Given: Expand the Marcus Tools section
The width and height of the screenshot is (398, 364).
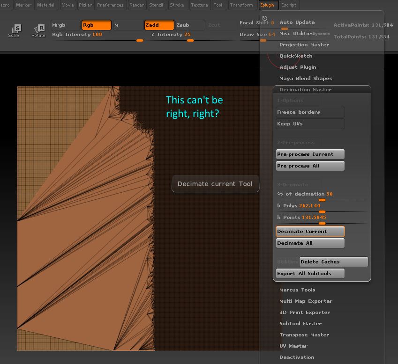Looking at the screenshot, I should tap(297, 290).
